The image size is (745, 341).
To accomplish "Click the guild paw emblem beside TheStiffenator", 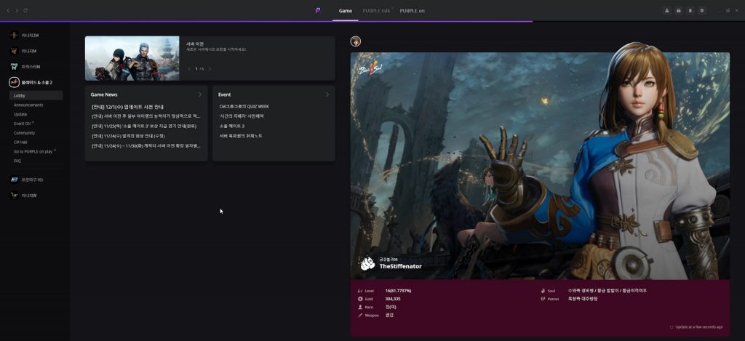I will pos(367,263).
